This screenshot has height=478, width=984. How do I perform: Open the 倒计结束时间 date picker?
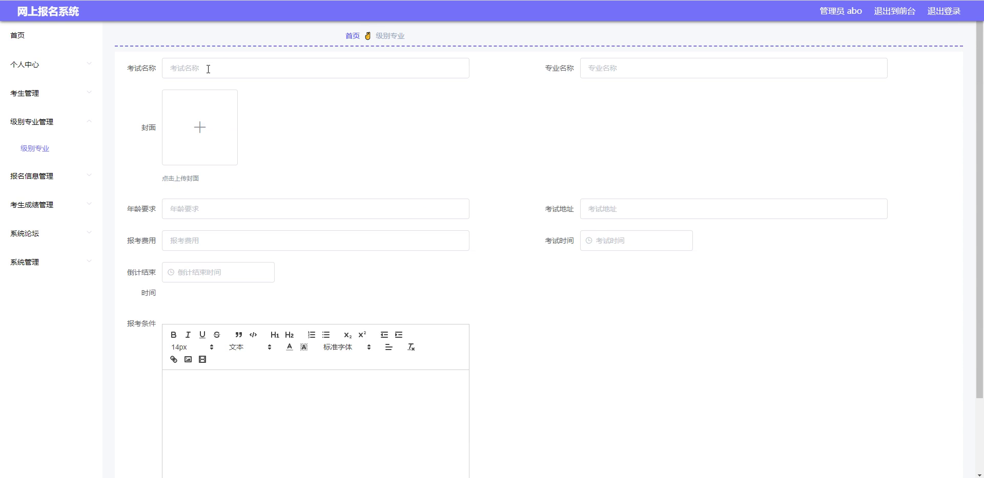pyautogui.click(x=218, y=272)
